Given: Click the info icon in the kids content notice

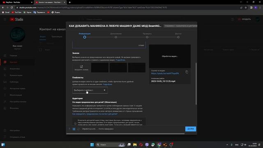Looking at the screenshot, I should [x=75, y=123].
